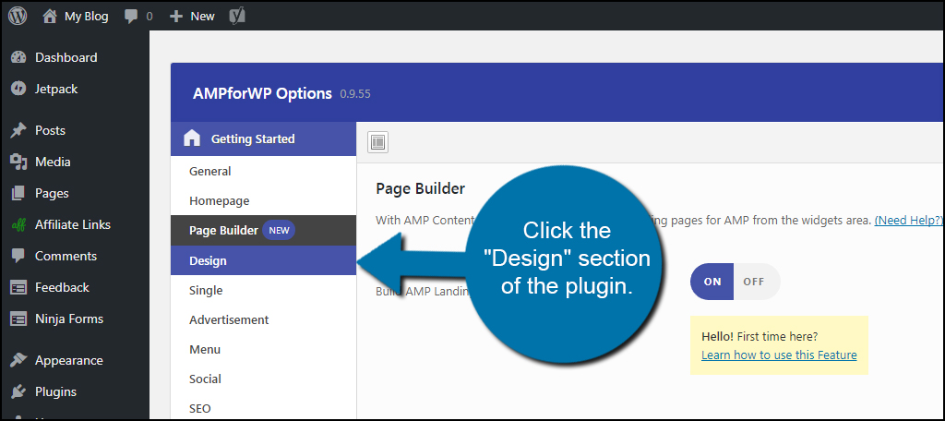Click Learn how to use this Feature
This screenshot has height=421, width=945.
(779, 355)
